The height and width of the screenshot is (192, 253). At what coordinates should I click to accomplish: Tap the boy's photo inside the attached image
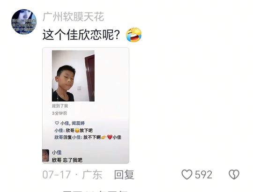click(73, 76)
